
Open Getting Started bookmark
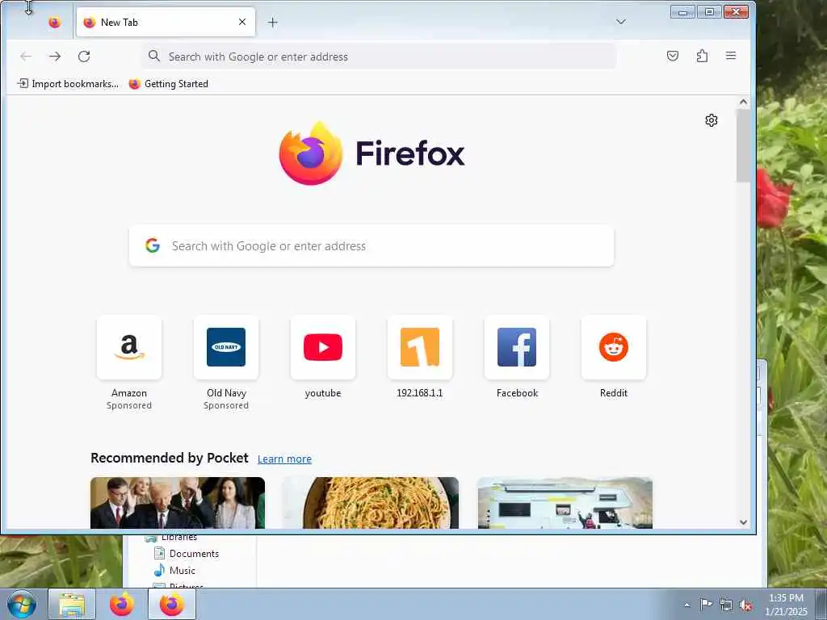(169, 84)
